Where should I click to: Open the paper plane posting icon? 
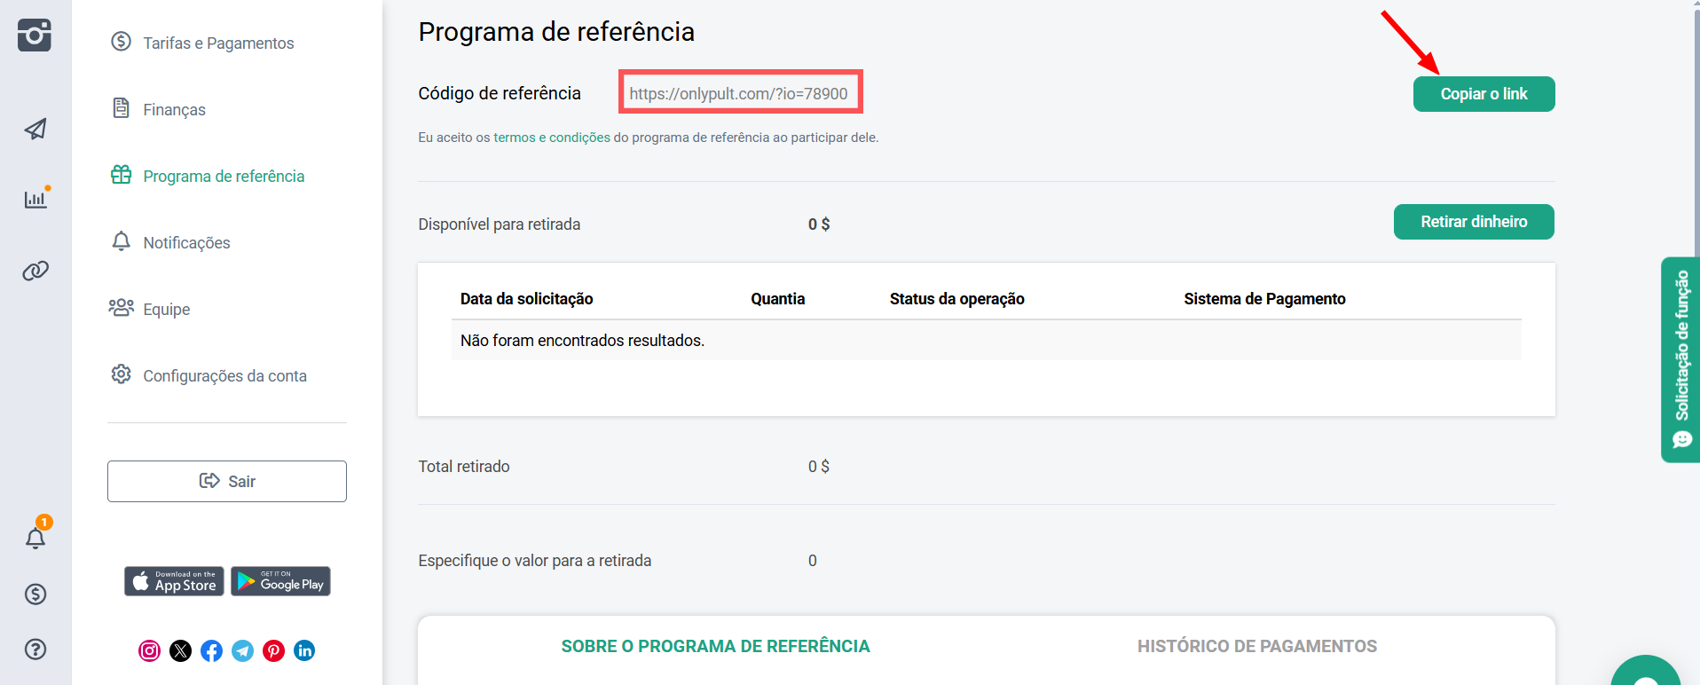coord(35,130)
